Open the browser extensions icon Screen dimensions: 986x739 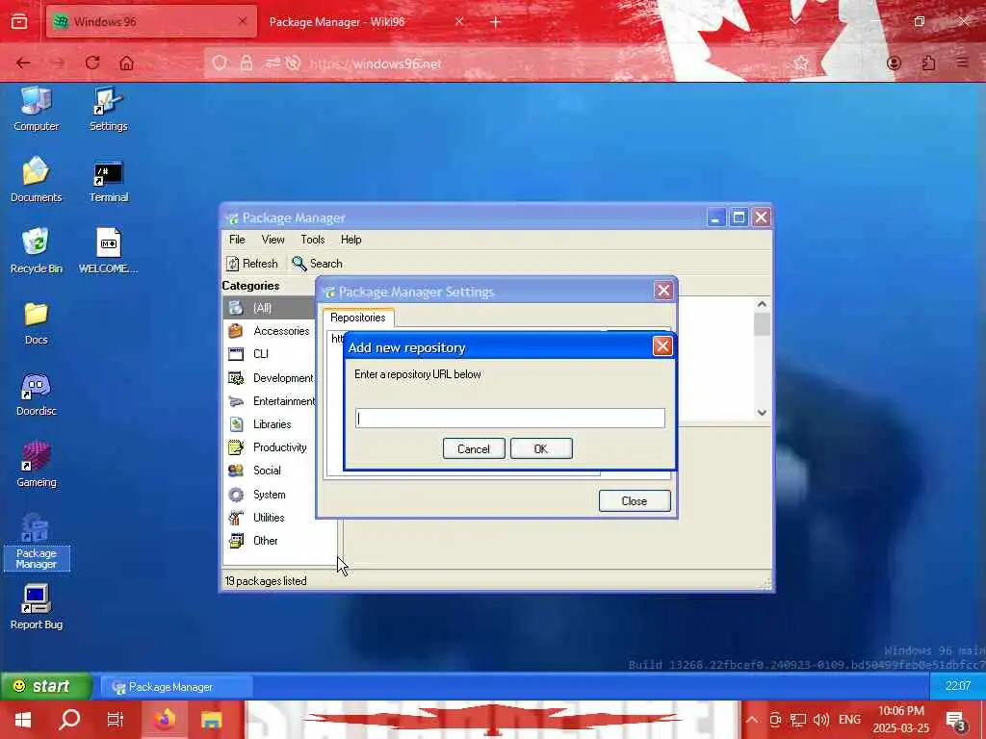[928, 63]
